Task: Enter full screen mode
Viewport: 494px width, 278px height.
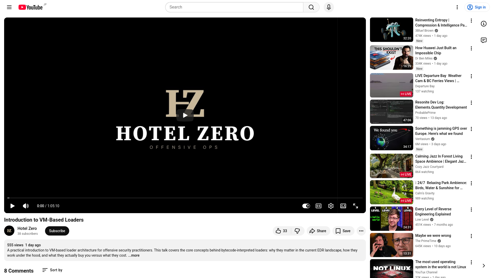Action: pyautogui.click(x=356, y=206)
